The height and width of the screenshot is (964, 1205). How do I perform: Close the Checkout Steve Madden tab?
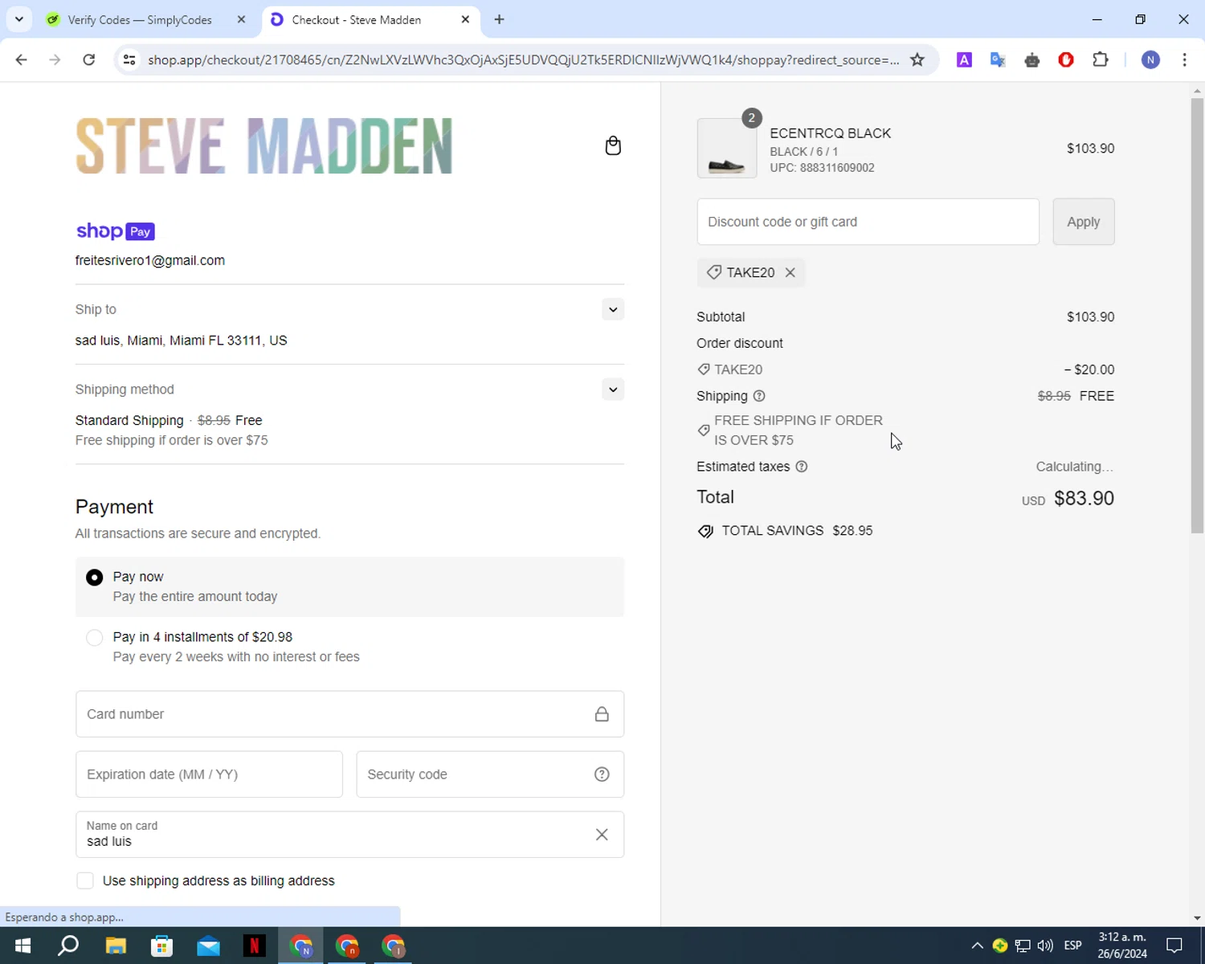pyautogui.click(x=465, y=19)
